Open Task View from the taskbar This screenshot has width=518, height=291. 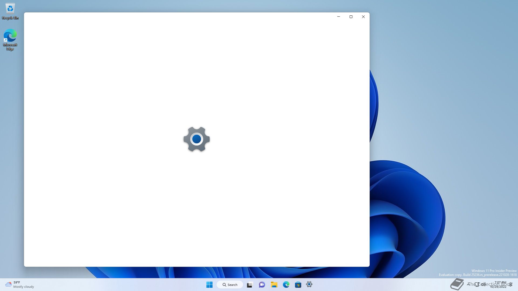tap(250, 285)
